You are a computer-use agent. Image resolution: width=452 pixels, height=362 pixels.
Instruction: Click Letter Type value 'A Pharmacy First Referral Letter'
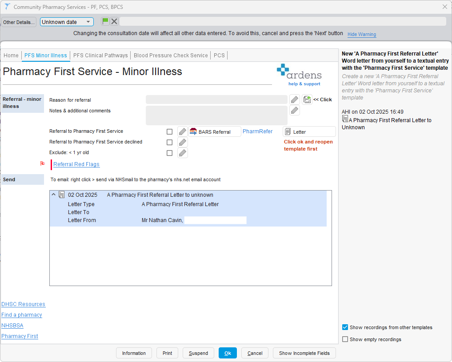tap(180, 204)
